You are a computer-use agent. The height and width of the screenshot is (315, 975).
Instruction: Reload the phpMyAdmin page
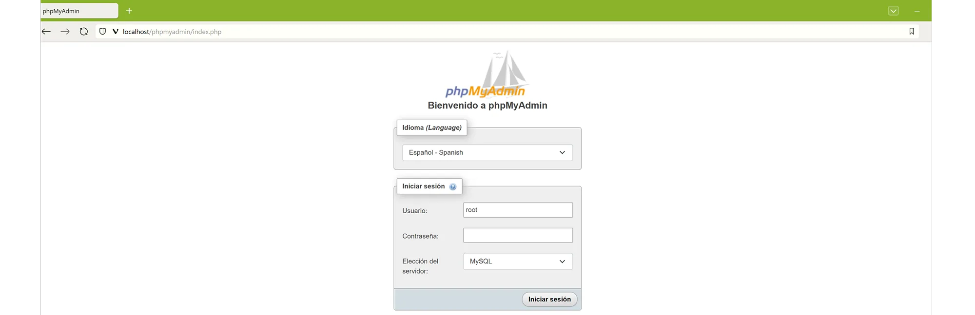(84, 32)
